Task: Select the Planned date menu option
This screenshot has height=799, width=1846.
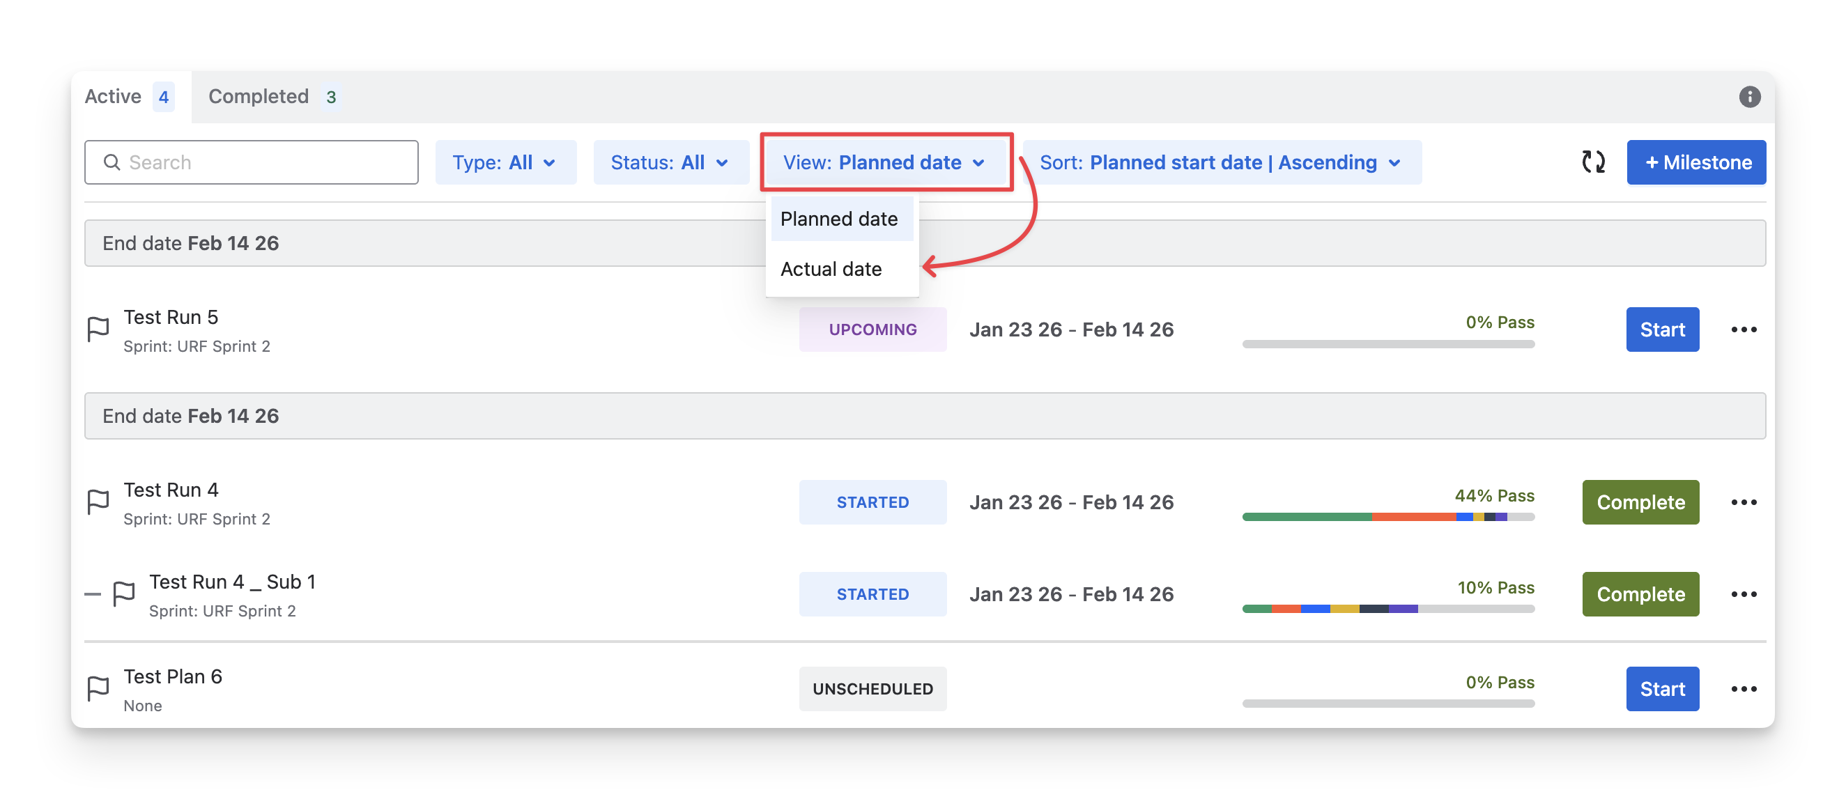Action: 839,219
